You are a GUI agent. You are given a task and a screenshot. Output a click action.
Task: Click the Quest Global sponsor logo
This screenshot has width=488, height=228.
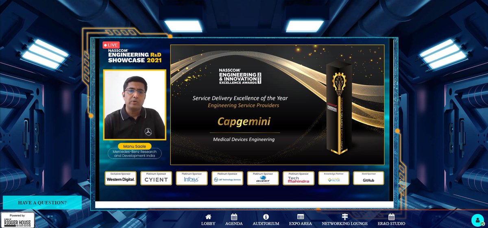(x=263, y=178)
